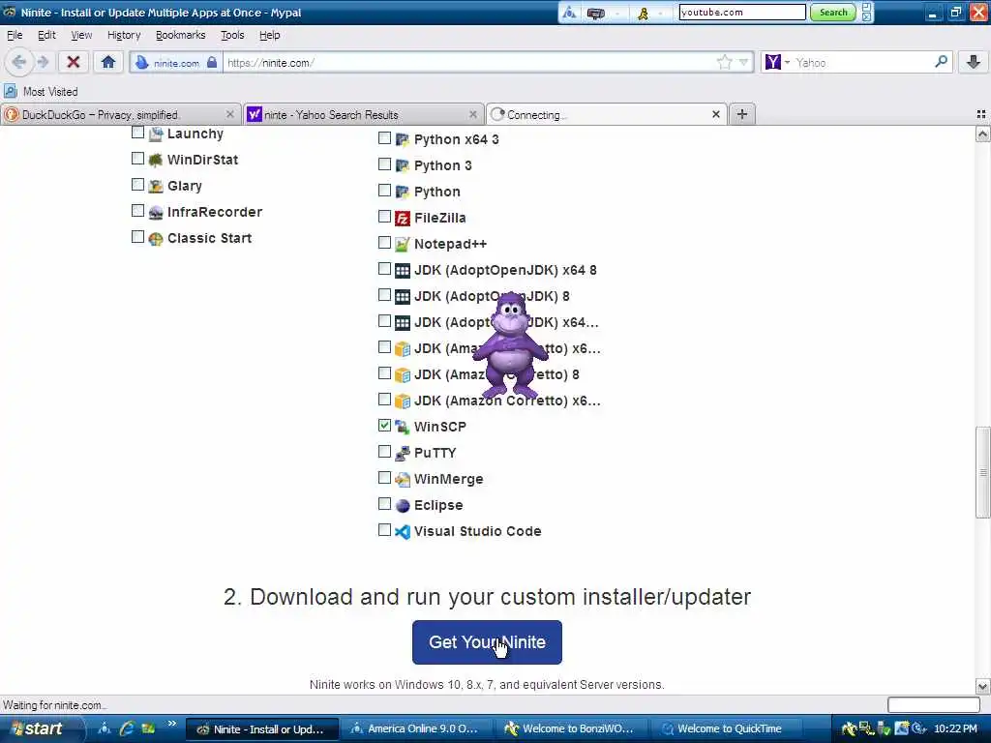Check the Notepad++ checkbox
This screenshot has width=991, height=743.
pyautogui.click(x=384, y=242)
